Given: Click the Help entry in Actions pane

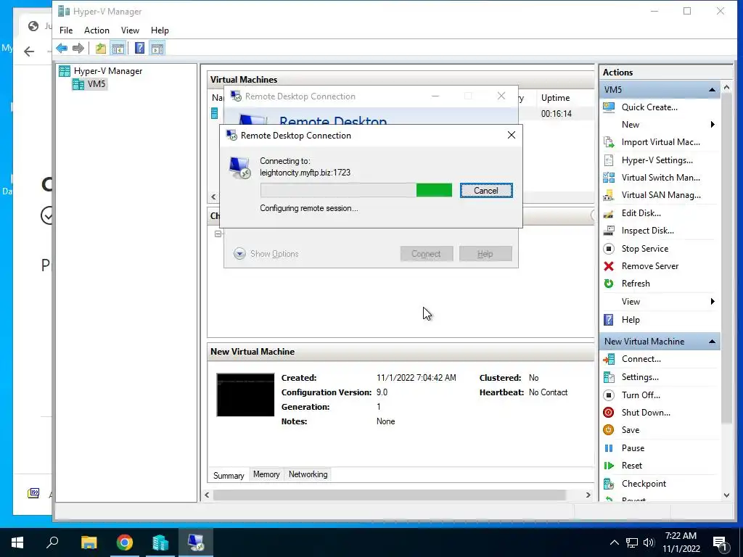Looking at the screenshot, I should [x=631, y=320].
